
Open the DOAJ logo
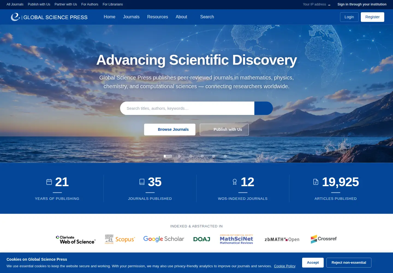[x=202, y=239]
